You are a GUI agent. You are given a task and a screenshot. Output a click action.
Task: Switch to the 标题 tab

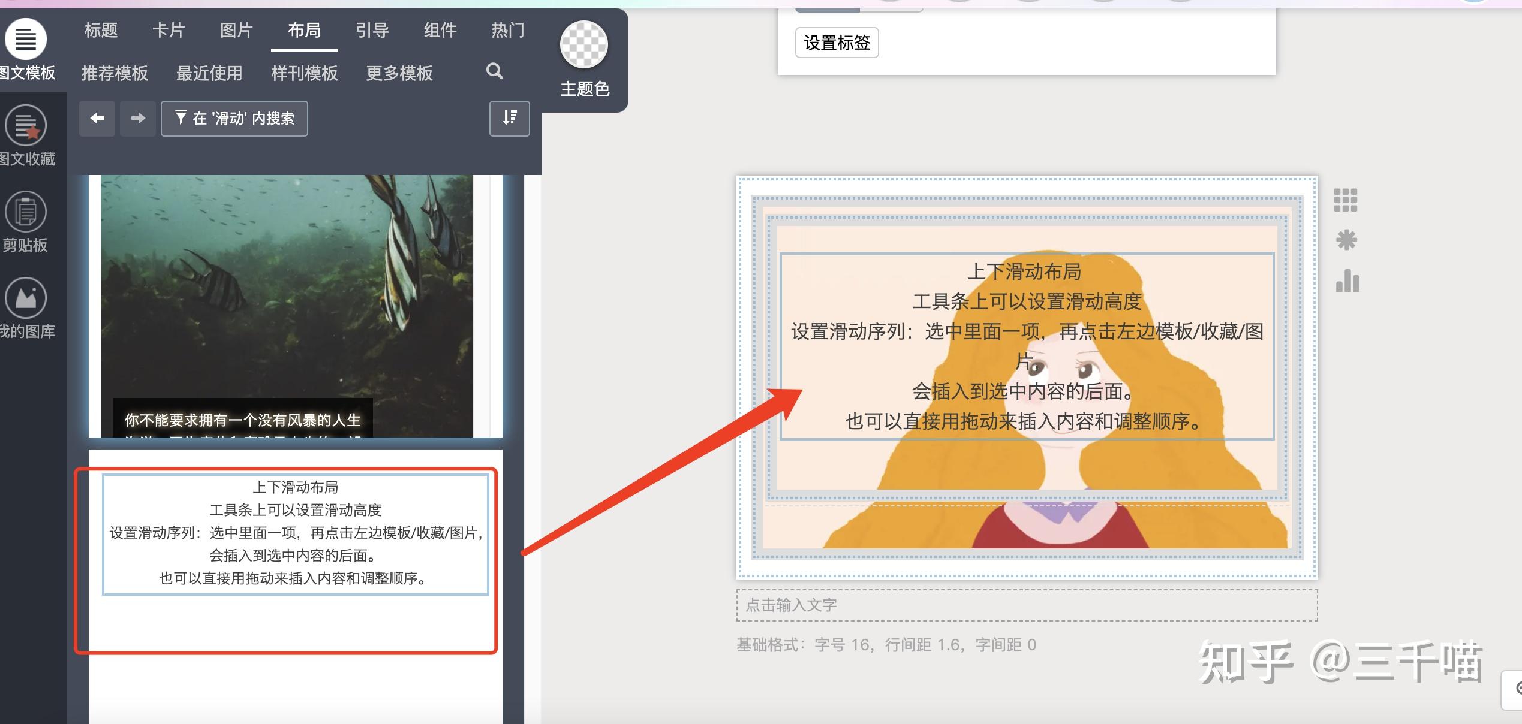[x=101, y=30]
